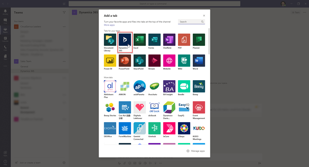Select the InCare app icon
Screen dimensions: 309x167
[x=169, y=128]
